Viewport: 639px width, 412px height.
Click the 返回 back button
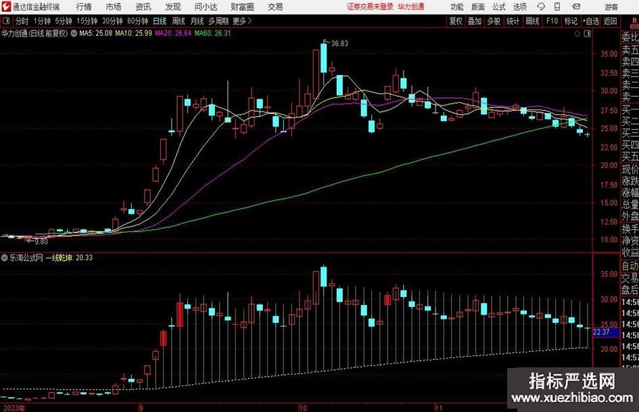610,21
